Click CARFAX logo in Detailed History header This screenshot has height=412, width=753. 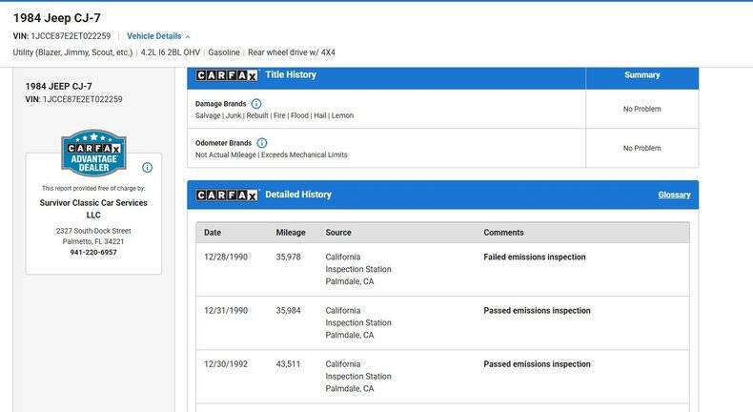click(227, 196)
